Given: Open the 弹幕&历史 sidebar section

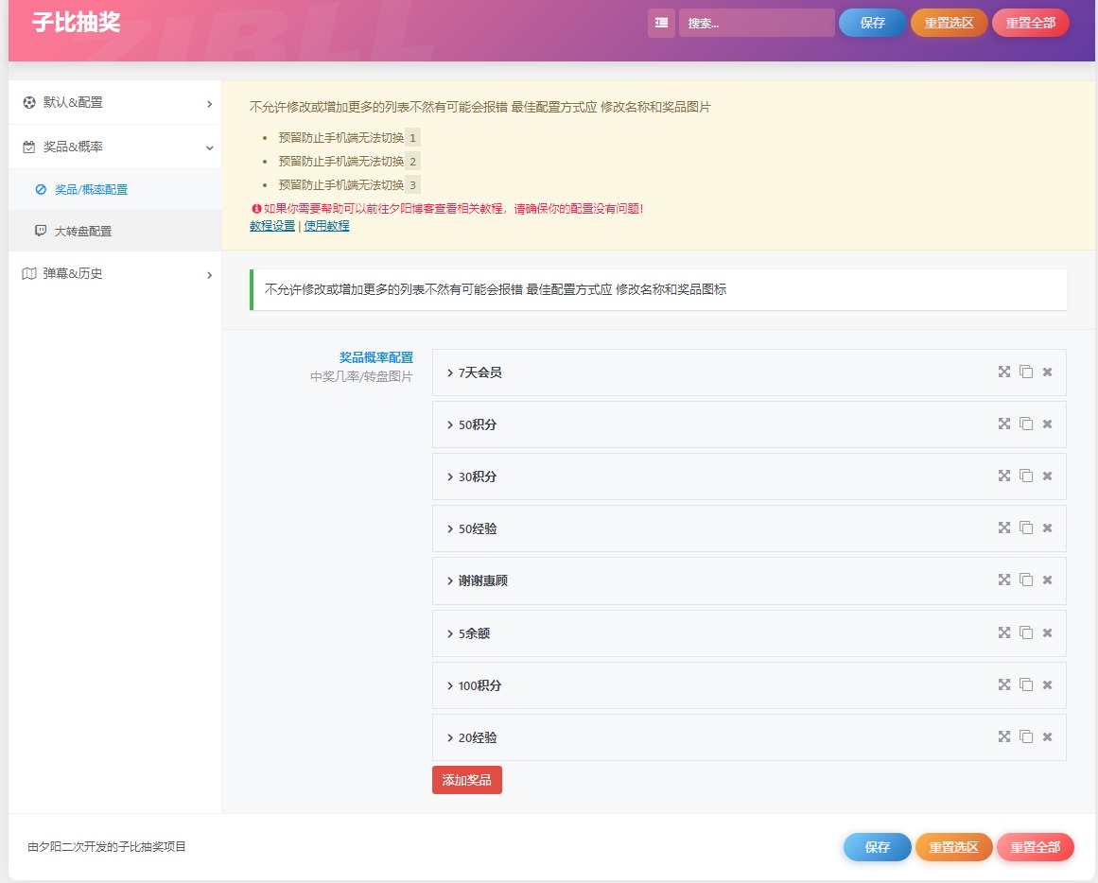Looking at the screenshot, I should (x=114, y=274).
